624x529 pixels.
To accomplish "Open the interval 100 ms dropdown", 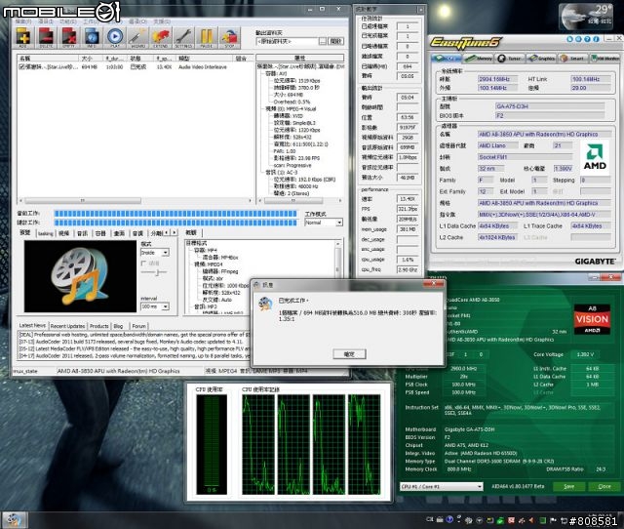I will [x=155, y=306].
